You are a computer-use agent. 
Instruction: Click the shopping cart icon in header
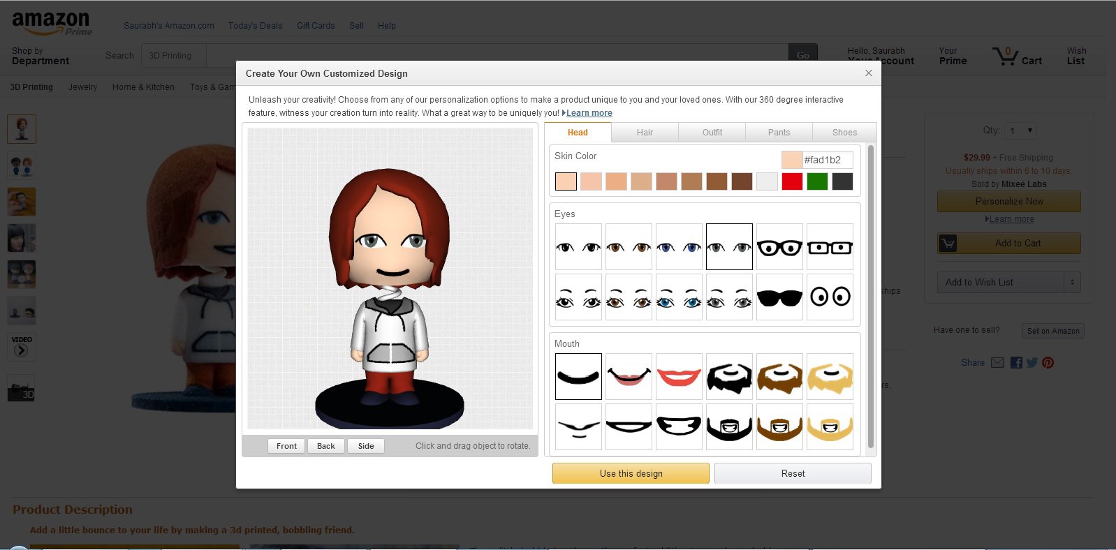point(1005,56)
